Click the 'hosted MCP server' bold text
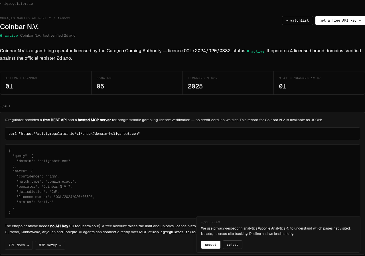The image size is (365, 256). click(94, 120)
